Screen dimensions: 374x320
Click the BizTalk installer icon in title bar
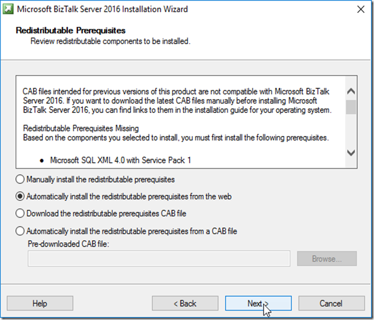click(8, 9)
